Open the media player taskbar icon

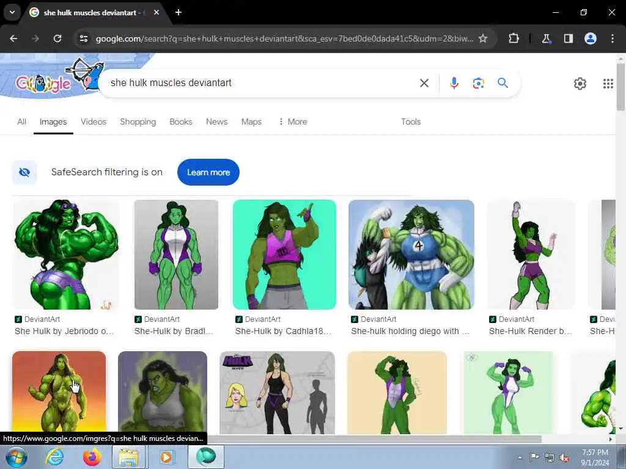coord(166,457)
